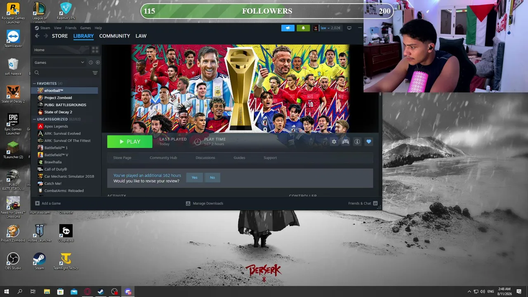The width and height of the screenshot is (528, 297).
Task: Open eFootball Store Page link
Action: tap(122, 158)
